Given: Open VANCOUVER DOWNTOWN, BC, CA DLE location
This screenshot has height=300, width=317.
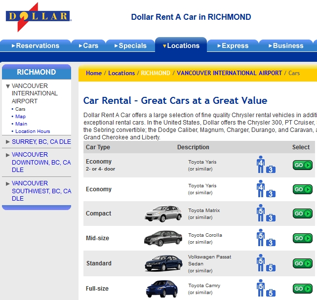Looking at the screenshot, I should [41, 162].
